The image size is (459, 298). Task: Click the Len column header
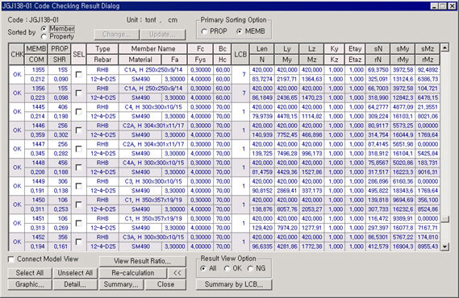tap(262, 49)
